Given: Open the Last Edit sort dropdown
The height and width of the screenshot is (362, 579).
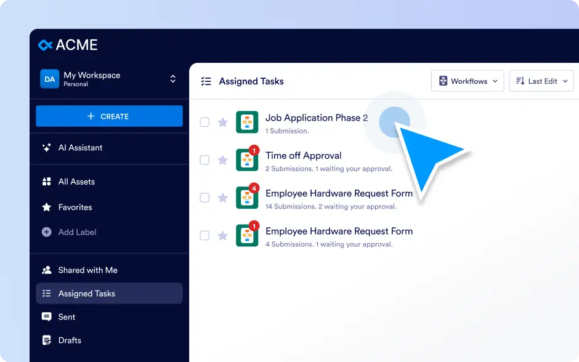Looking at the screenshot, I should (x=541, y=81).
